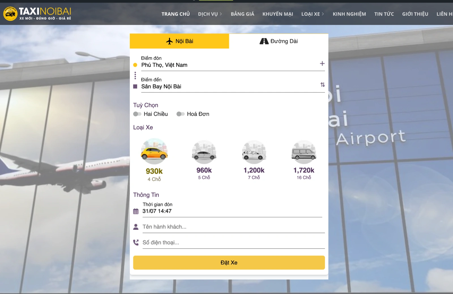Expand the Loại Xe navigation dropdown
Viewport: 453px width, 294px height.
point(312,14)
